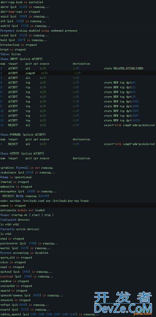Click the icmpv6 protocol in rule 2

(x=30, y=73)
